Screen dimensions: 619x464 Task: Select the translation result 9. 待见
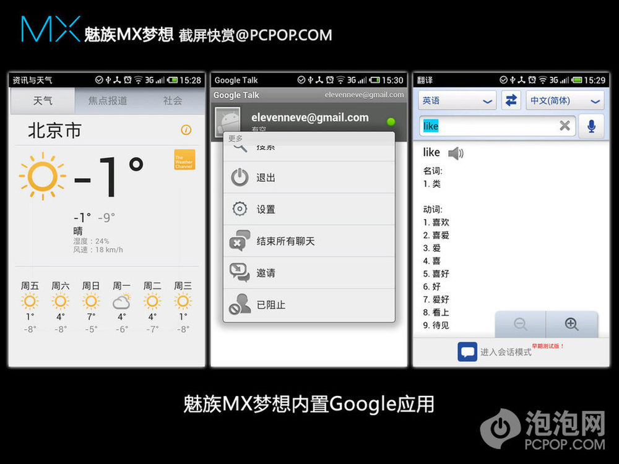(436, 325)
